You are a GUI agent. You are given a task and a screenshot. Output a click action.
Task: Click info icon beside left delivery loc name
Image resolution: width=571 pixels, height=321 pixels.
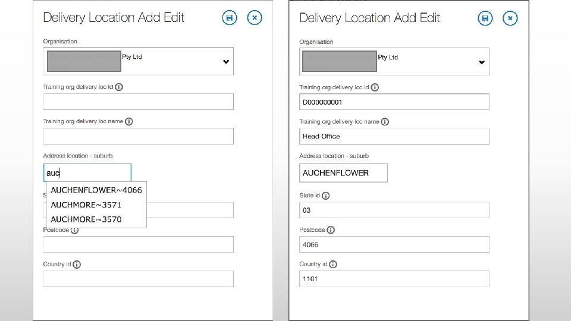[x=128, y=121]
